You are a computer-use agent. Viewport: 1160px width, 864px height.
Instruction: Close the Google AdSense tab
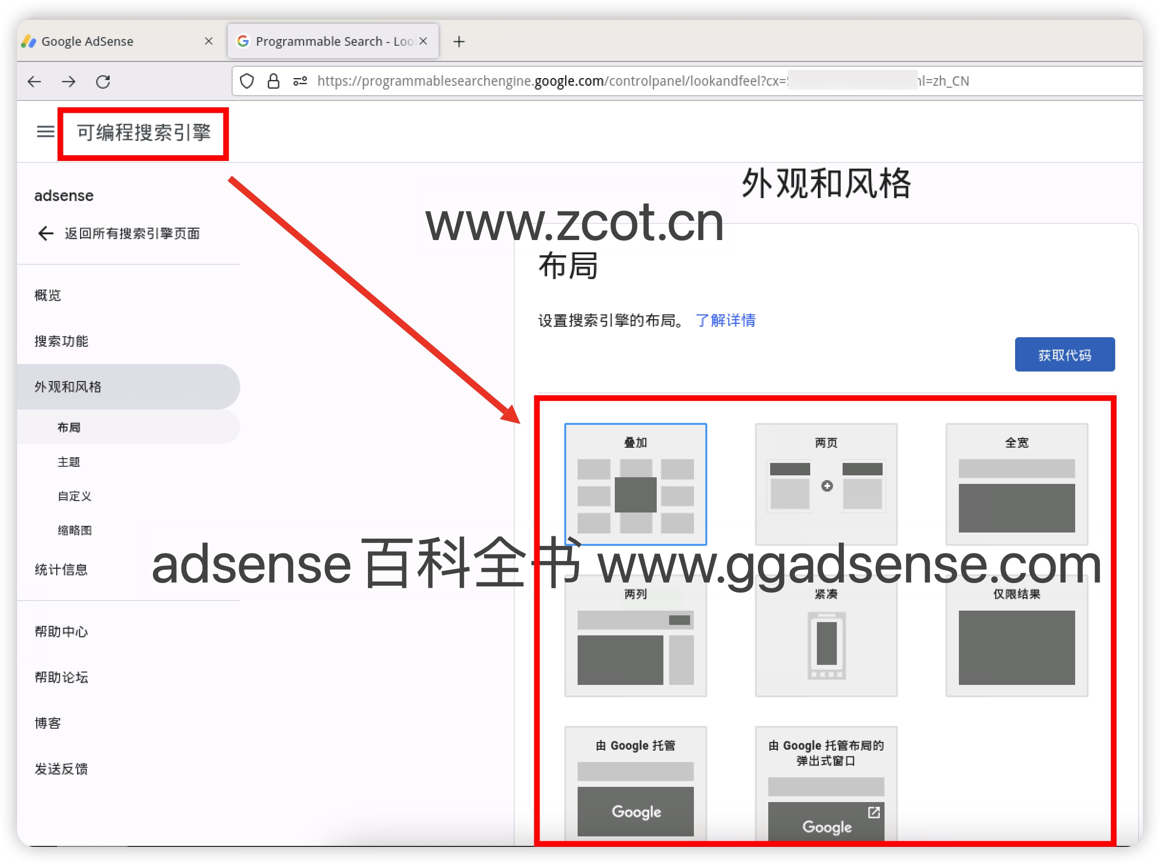[x=208, y=41]
